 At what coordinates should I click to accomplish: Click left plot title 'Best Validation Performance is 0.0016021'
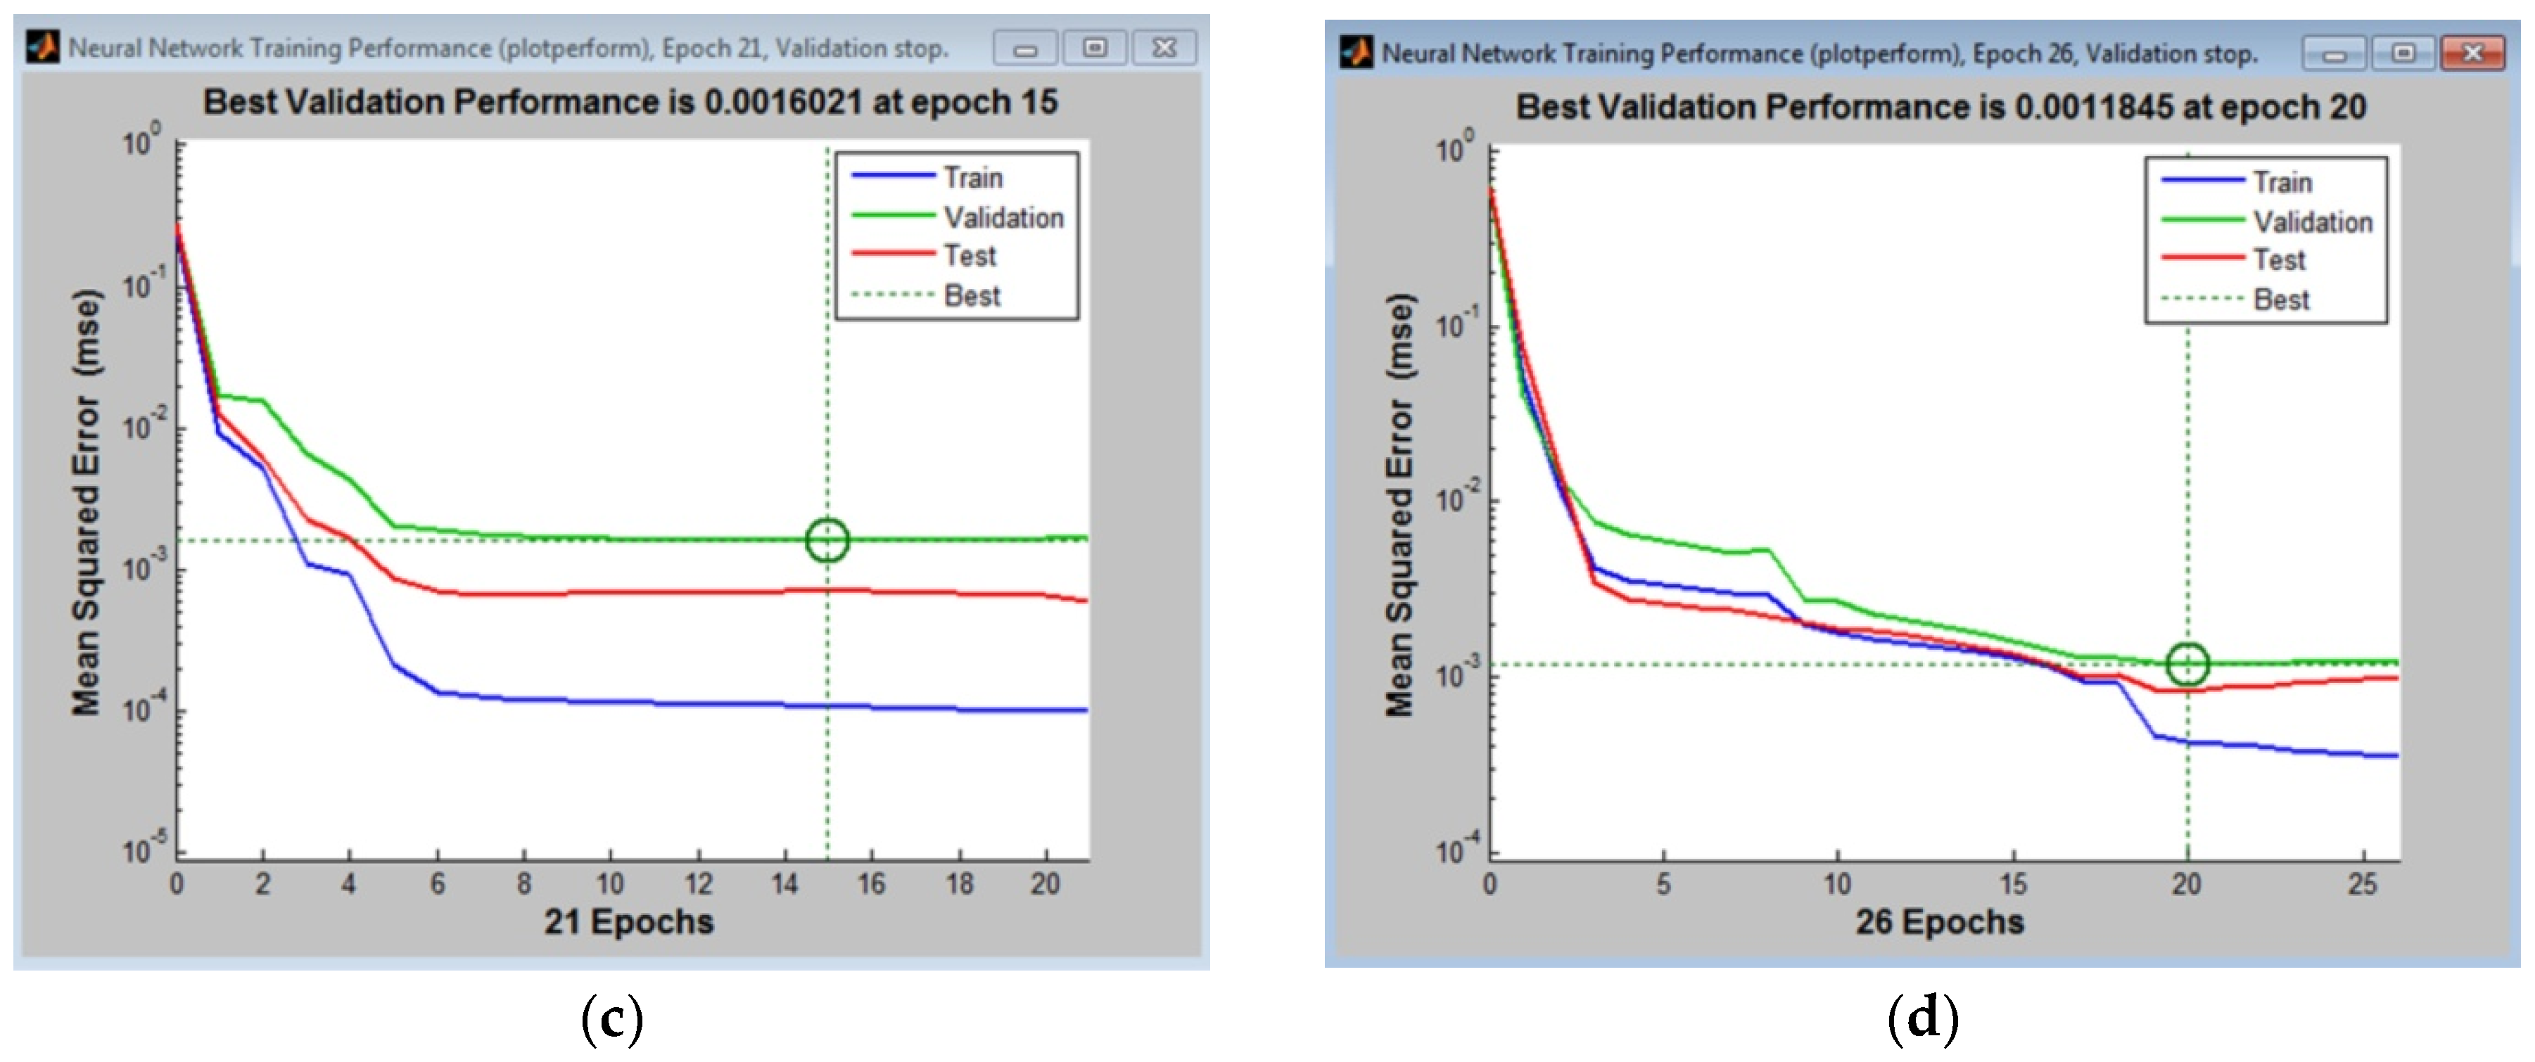point(630,102)
